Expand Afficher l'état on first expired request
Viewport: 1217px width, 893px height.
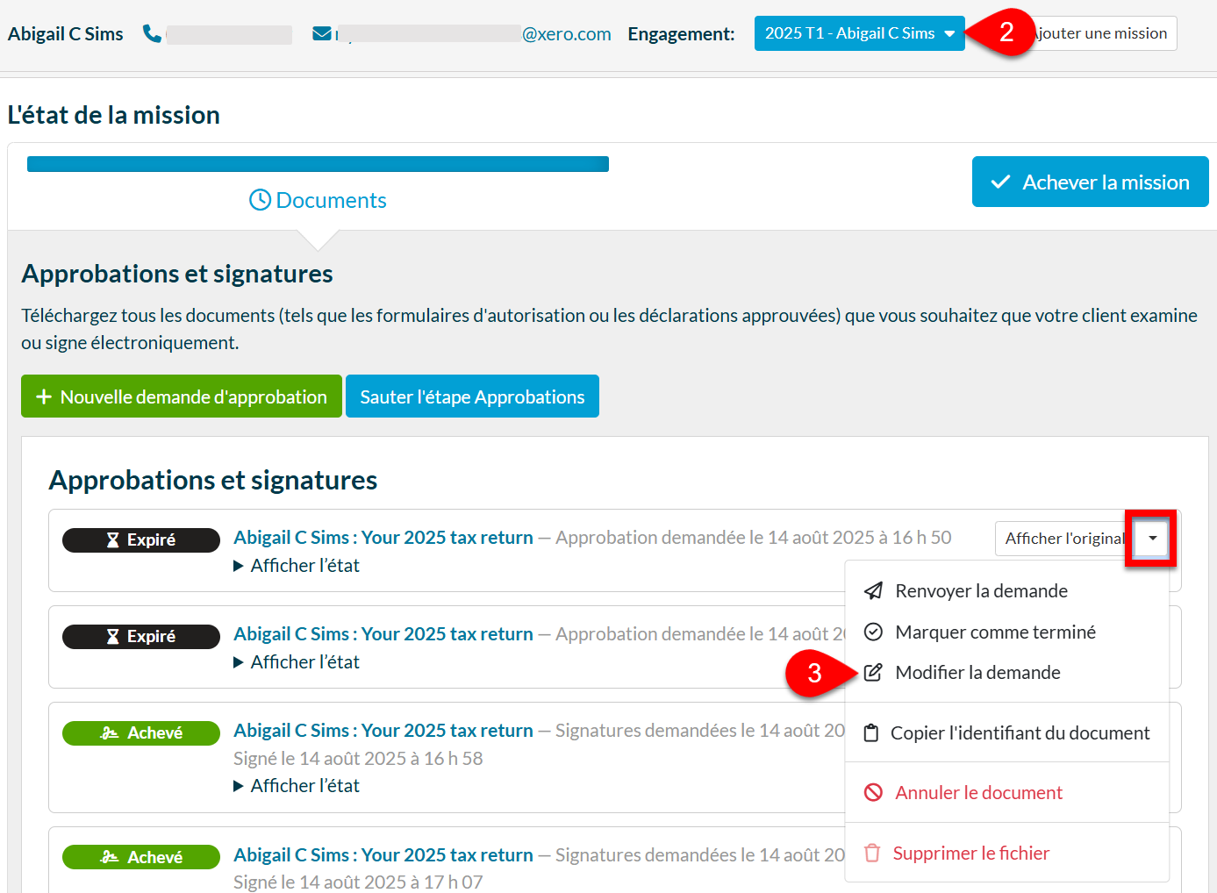click(x=297, y=566)
